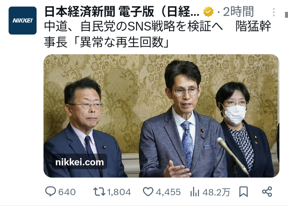Bookmark this Nikkei post
The height and width of the screenshot is (206, 288).
coord(243,192)
